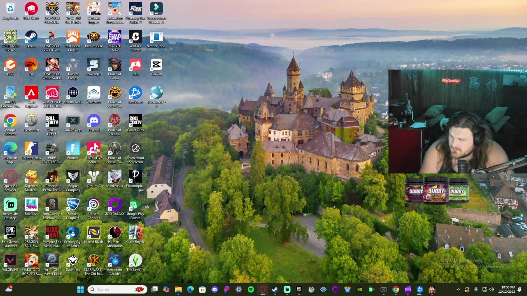Open Task View from the taskbar
Image resolution: width=527 pixels, height=296 pixels.
[154, 289]
